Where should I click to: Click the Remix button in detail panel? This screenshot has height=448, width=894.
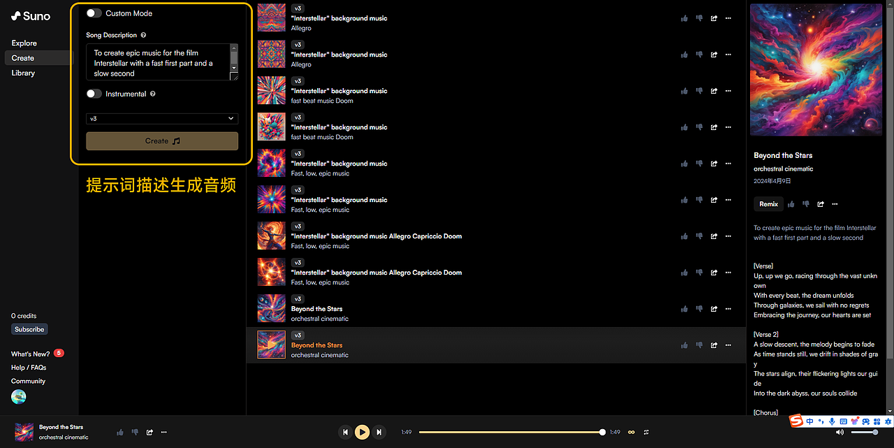click(x=768, y=204)
